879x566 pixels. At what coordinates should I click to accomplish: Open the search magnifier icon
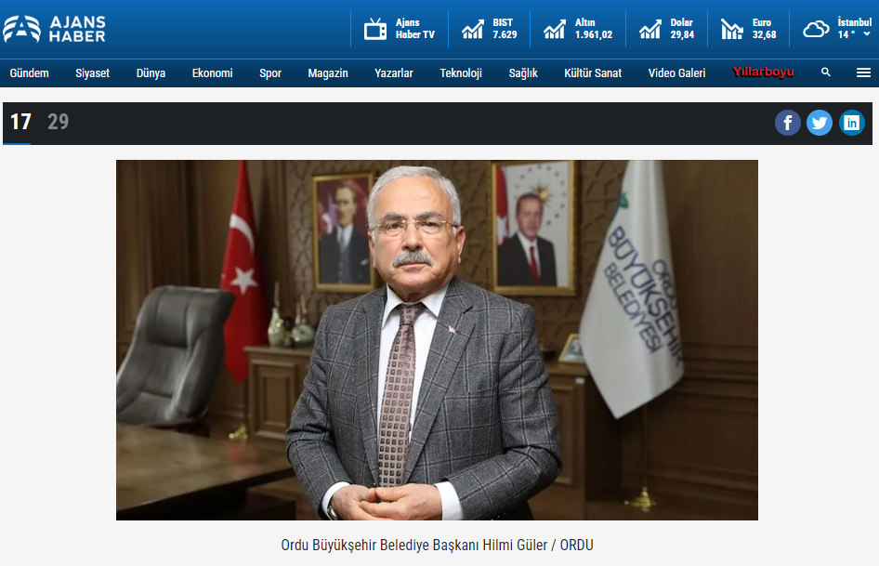click(x=826, y=72)
